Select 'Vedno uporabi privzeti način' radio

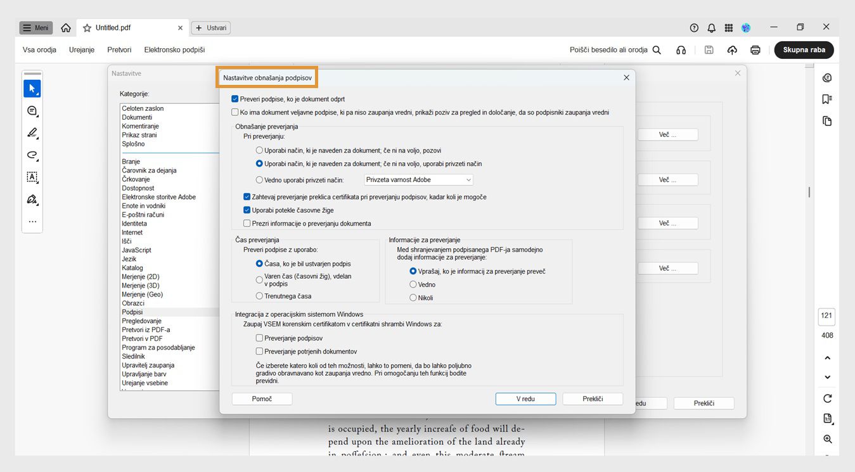(259, 180)
